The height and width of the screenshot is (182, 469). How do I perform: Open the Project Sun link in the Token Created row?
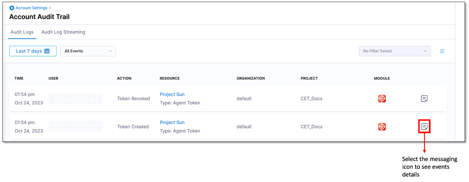pos(172,122)
